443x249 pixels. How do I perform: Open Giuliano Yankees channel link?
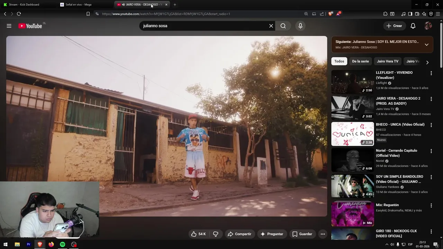point(387,187)
